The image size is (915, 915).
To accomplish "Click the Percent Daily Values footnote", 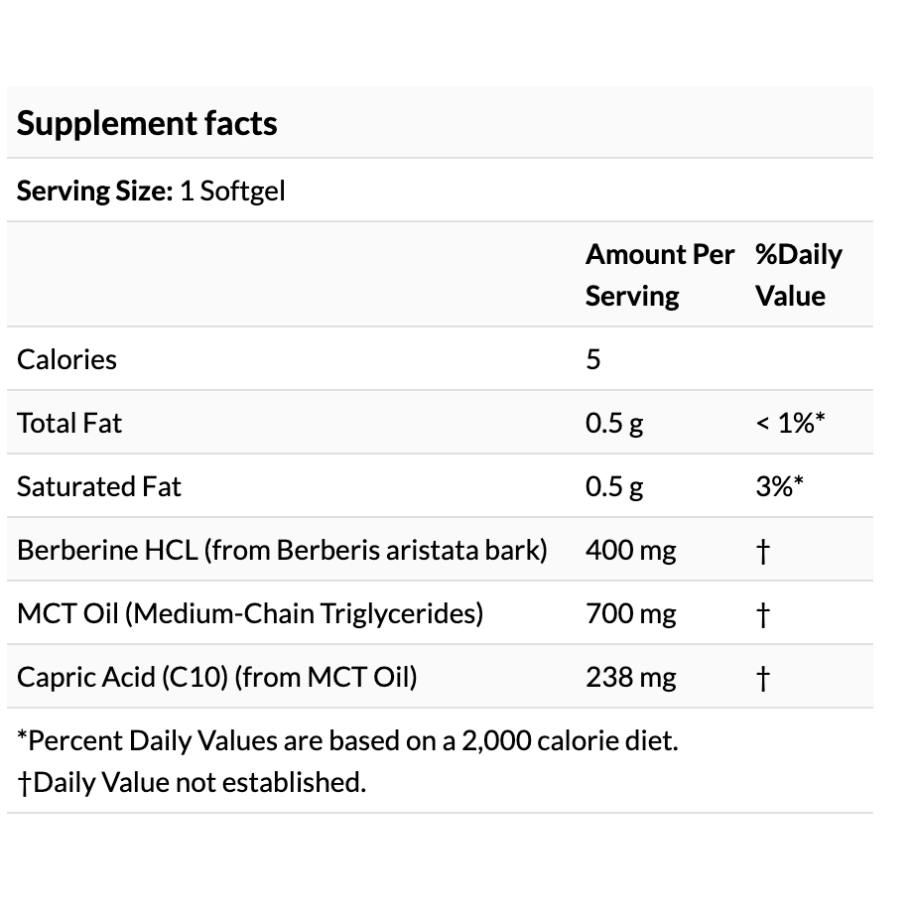I will (x=347, y=740).
